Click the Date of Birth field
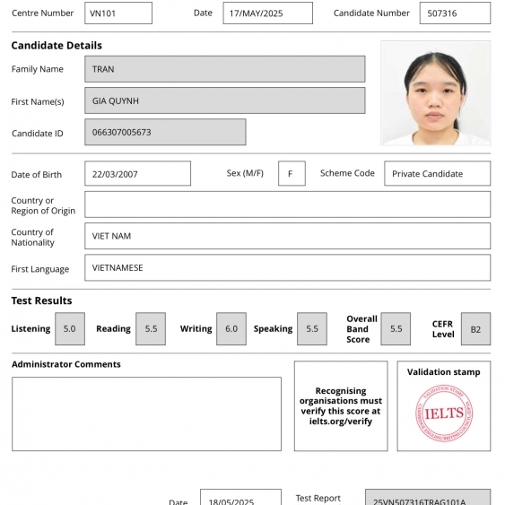Image resolution: width=505 pixels, height=505 pixels. click(x=137, y=174)
